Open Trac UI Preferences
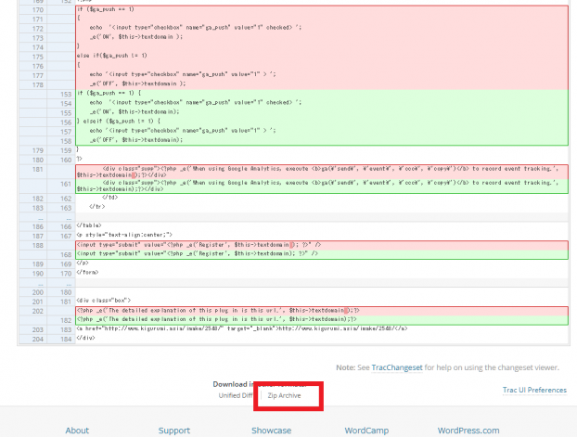This screenshot has height=437, width=577. point(534,390)
